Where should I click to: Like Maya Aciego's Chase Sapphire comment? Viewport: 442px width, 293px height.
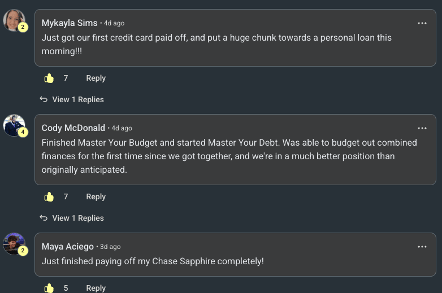[x=49, y=288]
